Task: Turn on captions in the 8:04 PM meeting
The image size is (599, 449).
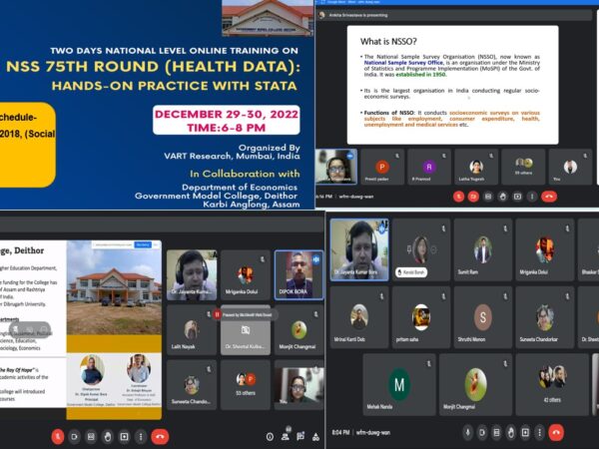Action: click(496, 432)
